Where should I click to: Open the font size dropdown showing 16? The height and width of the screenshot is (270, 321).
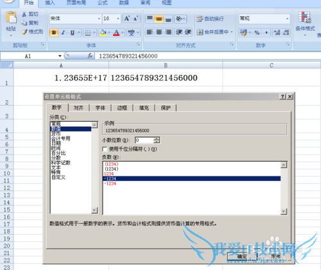[x=118, y=19]
